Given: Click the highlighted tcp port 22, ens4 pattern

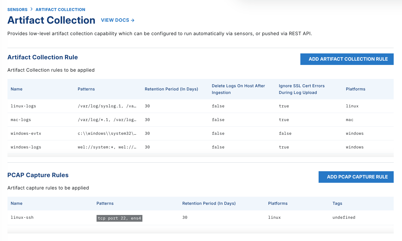Looking at the screenshot, I should click(119, 218).
